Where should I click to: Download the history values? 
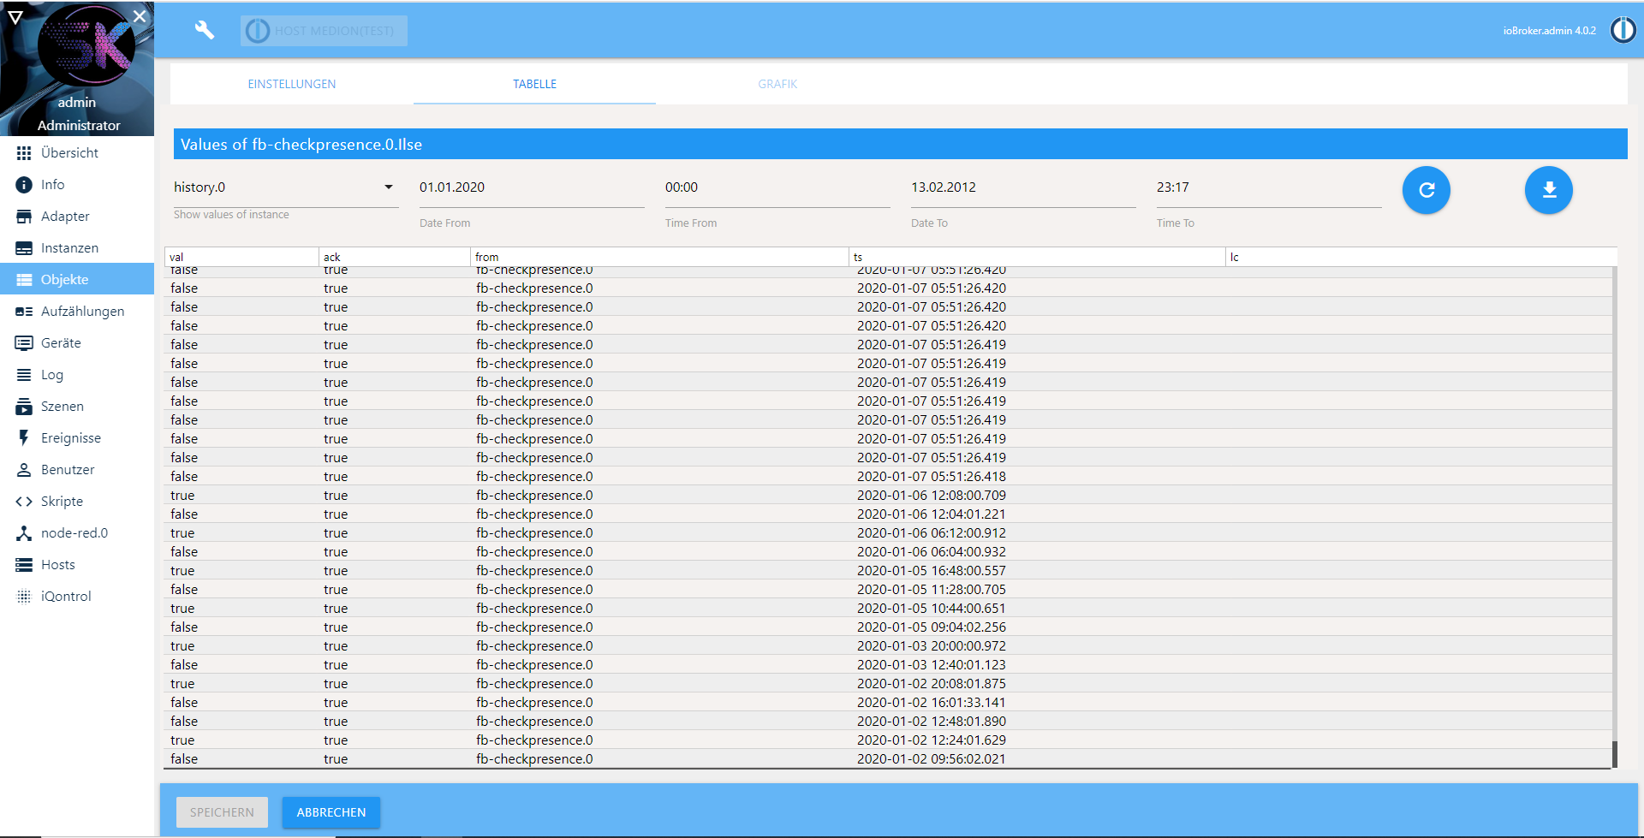(x=1548, y=190)
